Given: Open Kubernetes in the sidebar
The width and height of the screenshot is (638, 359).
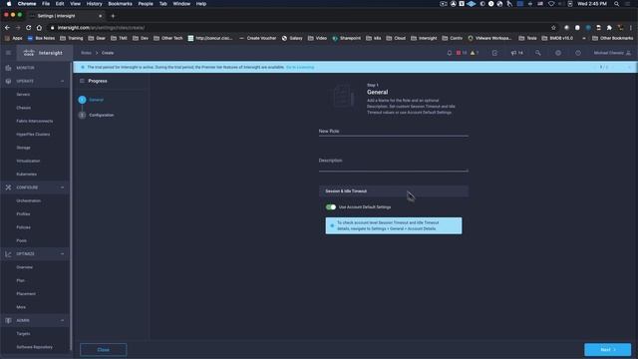Looking at the screenshot, I should (27, 175).
